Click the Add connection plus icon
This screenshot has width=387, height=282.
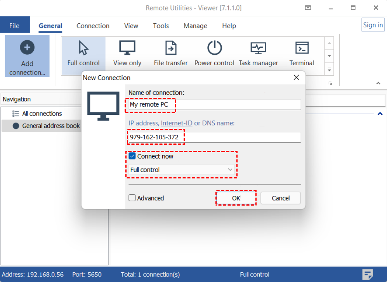[27, 48]
